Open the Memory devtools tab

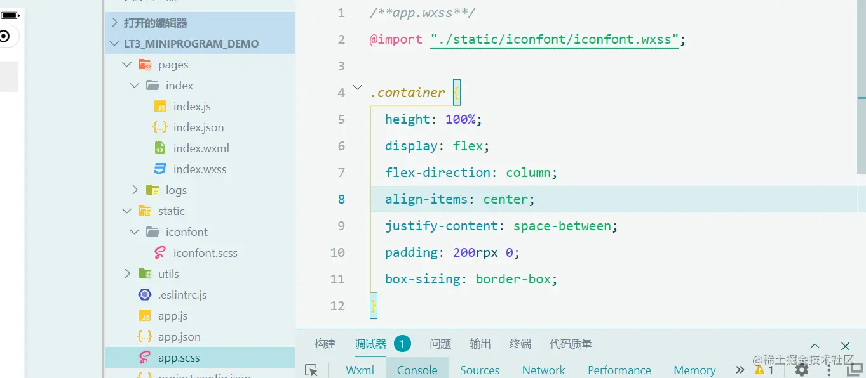pyautogui.click(x=694, y=370)
